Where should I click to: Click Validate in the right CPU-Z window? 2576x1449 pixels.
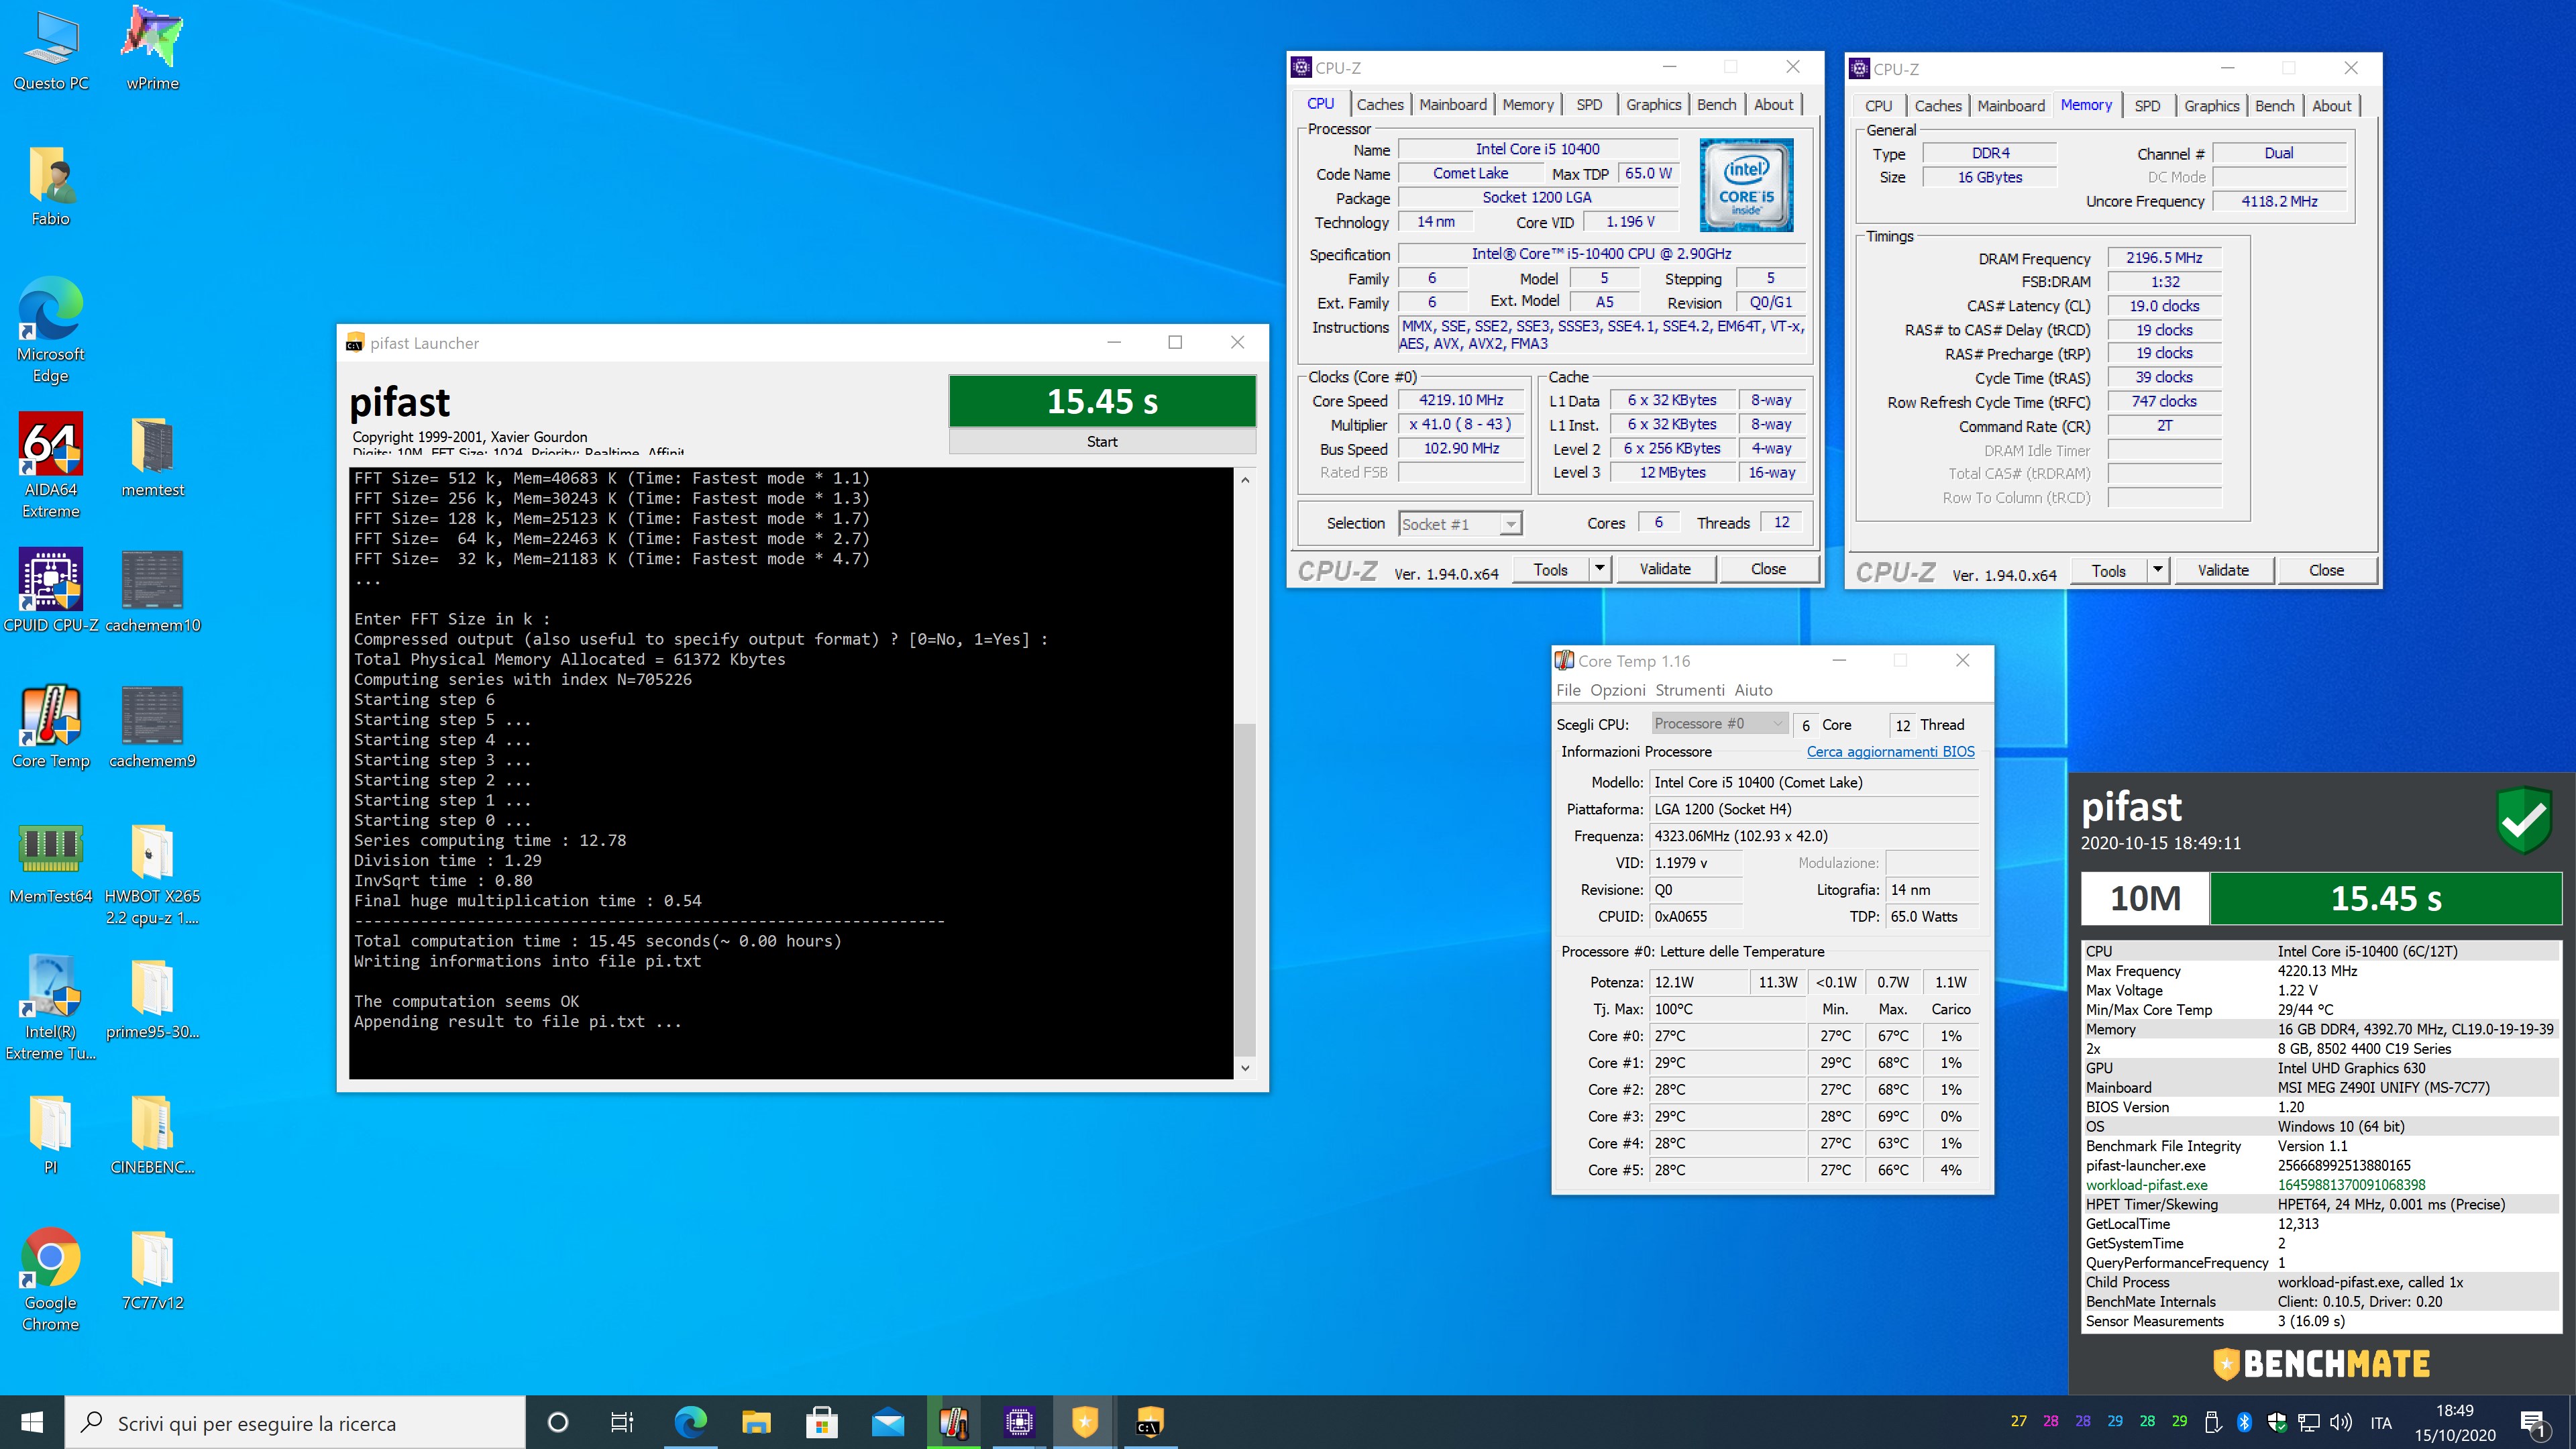coord(2222,570)
